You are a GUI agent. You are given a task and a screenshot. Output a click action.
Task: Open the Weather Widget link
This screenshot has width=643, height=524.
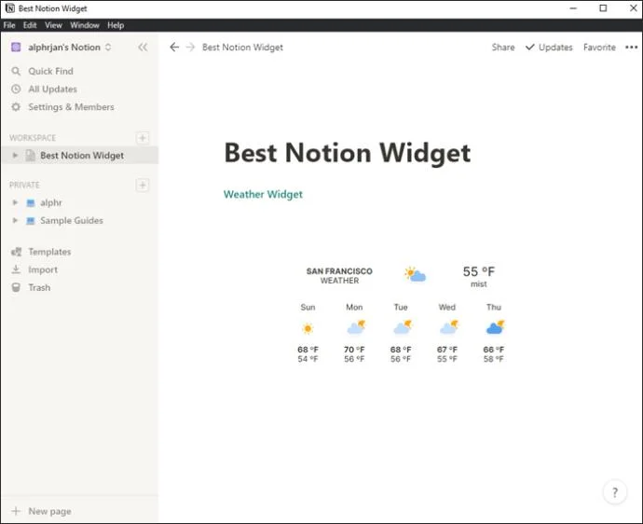(x=263, y=195)
